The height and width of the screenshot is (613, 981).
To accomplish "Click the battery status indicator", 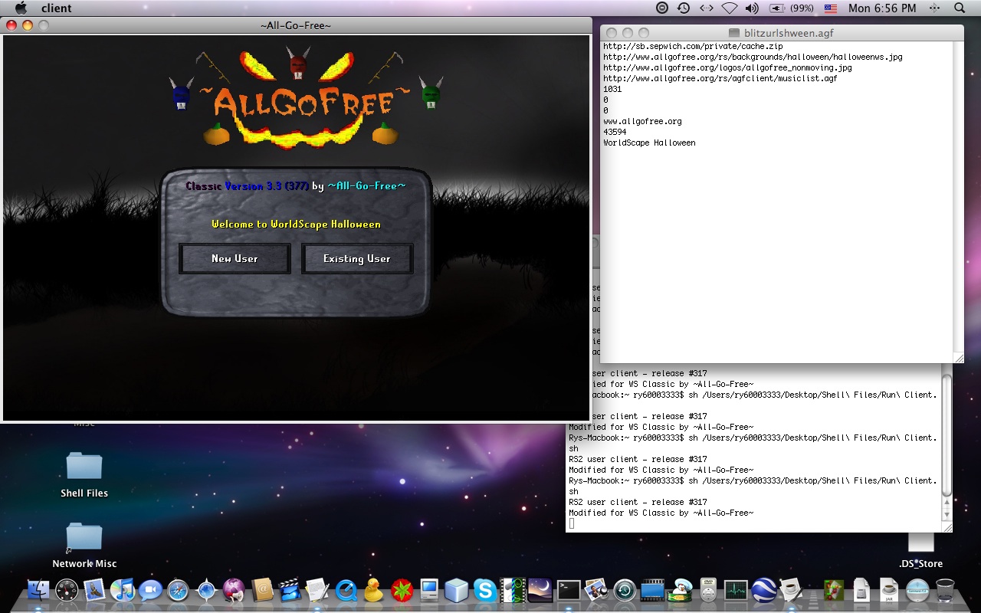I will [x=792, y=8].
